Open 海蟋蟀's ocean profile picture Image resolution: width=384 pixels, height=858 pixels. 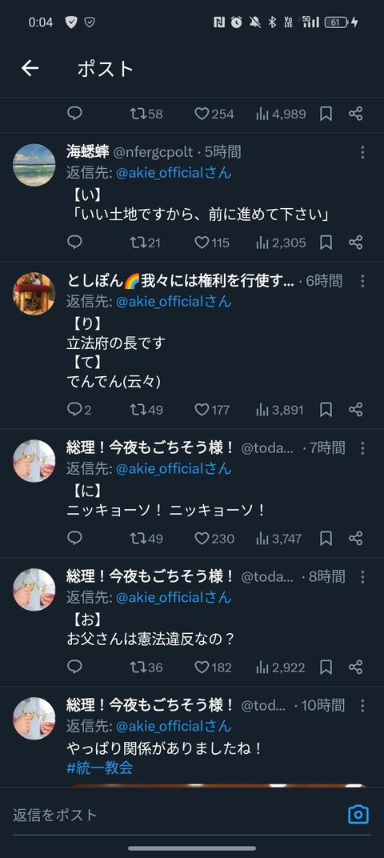click(34, 165)
